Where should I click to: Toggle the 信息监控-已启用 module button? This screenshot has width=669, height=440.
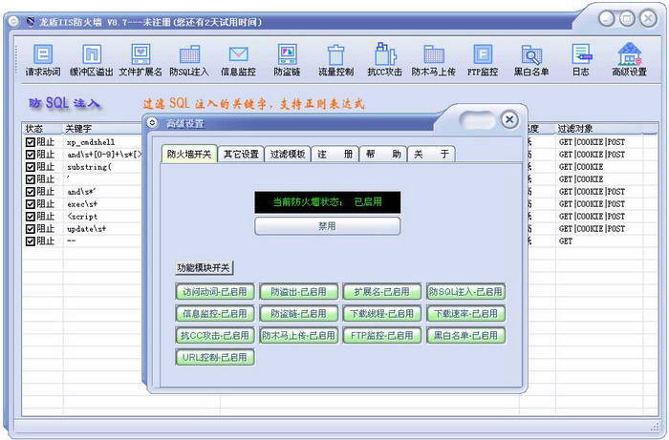215,313
